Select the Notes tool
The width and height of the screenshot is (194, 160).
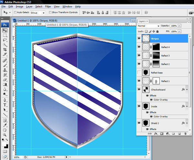(x=5, y=120)
